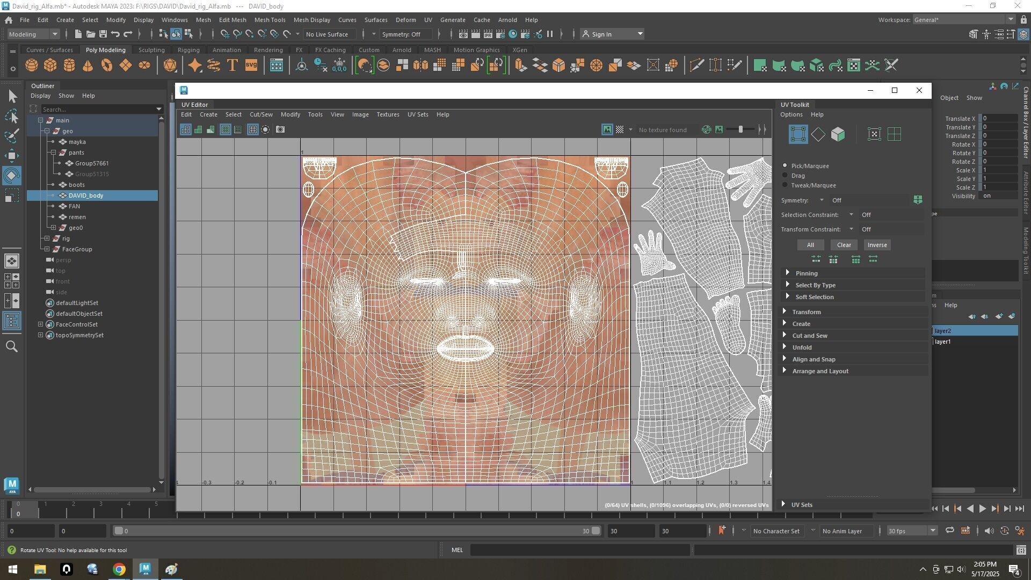Select the polygon sphere shelf icon
The width and height of the screenshot is (1031, 580).
pyautogui.click(x=32, y=66)
